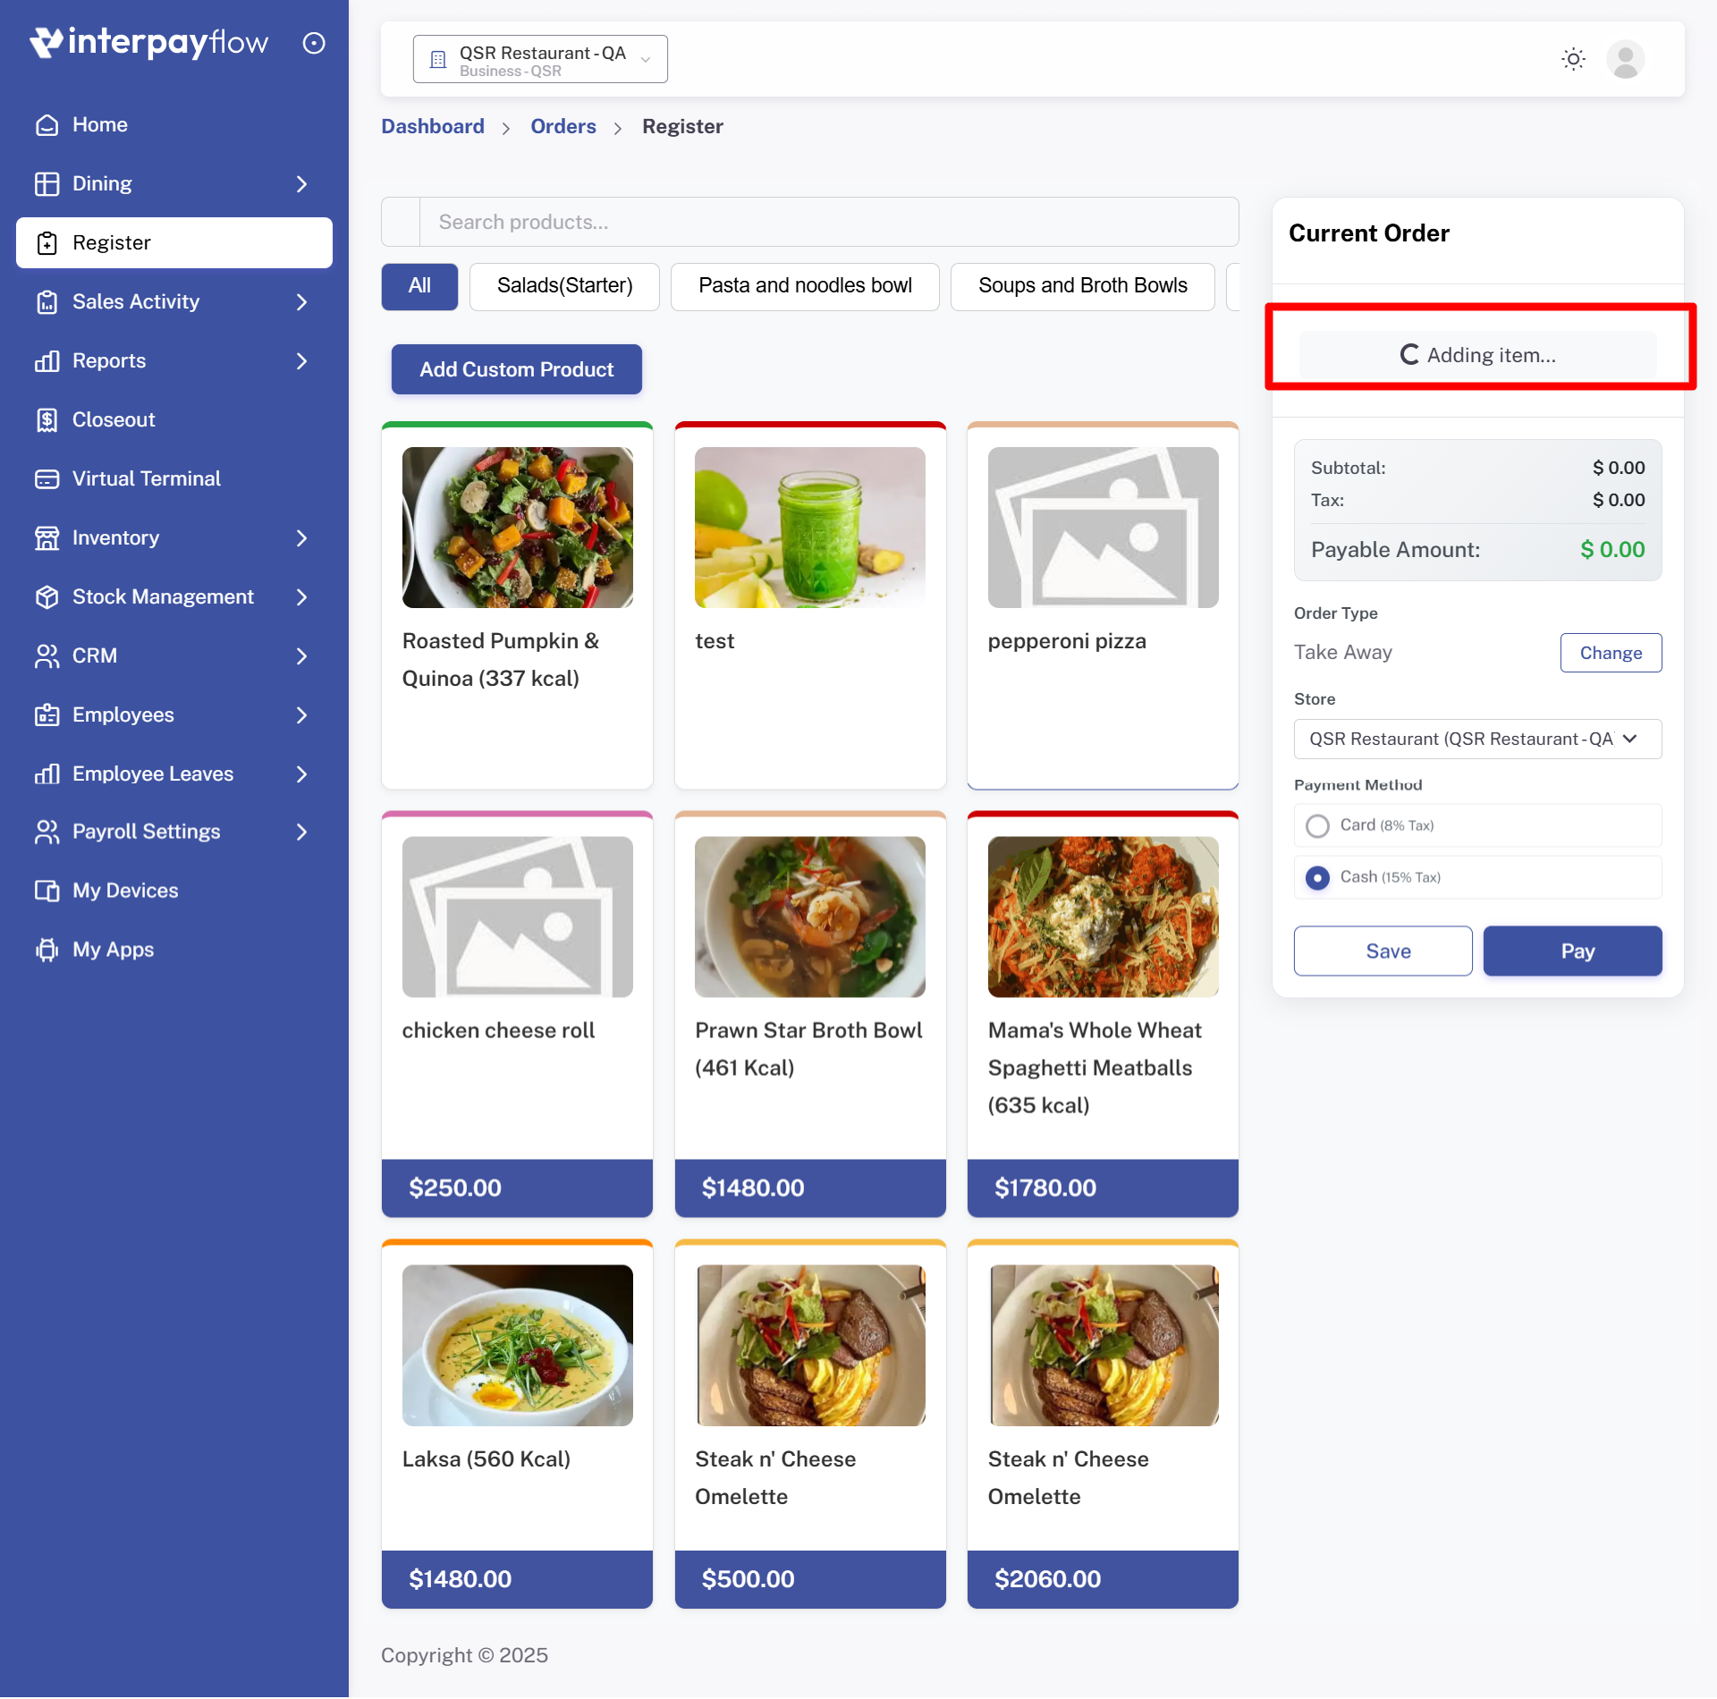
Task: Expand the Dining menu chevron
Action: 301,184
